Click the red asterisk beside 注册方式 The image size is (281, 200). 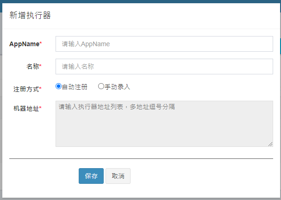point(40,88)
